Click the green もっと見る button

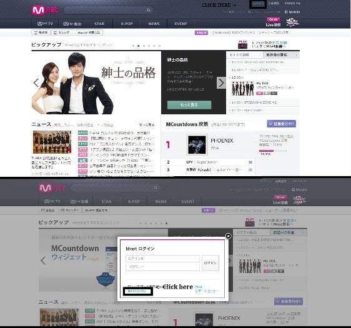[x=189, y=105]
